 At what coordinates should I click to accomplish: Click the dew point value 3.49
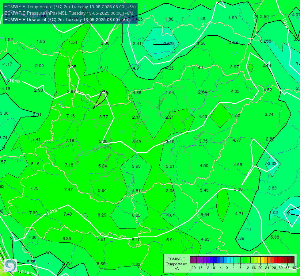tap(137, 142)
